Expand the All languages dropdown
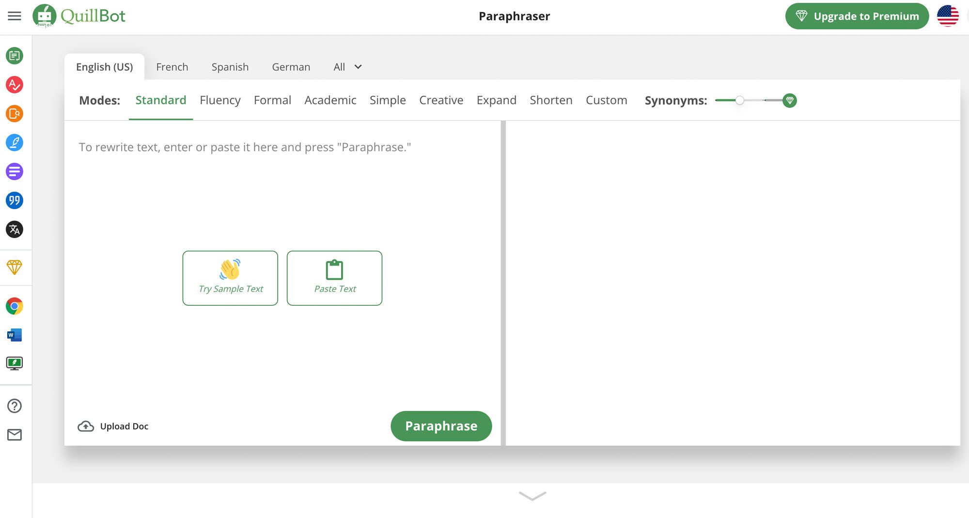969x518 pixels. coord(347,67)
